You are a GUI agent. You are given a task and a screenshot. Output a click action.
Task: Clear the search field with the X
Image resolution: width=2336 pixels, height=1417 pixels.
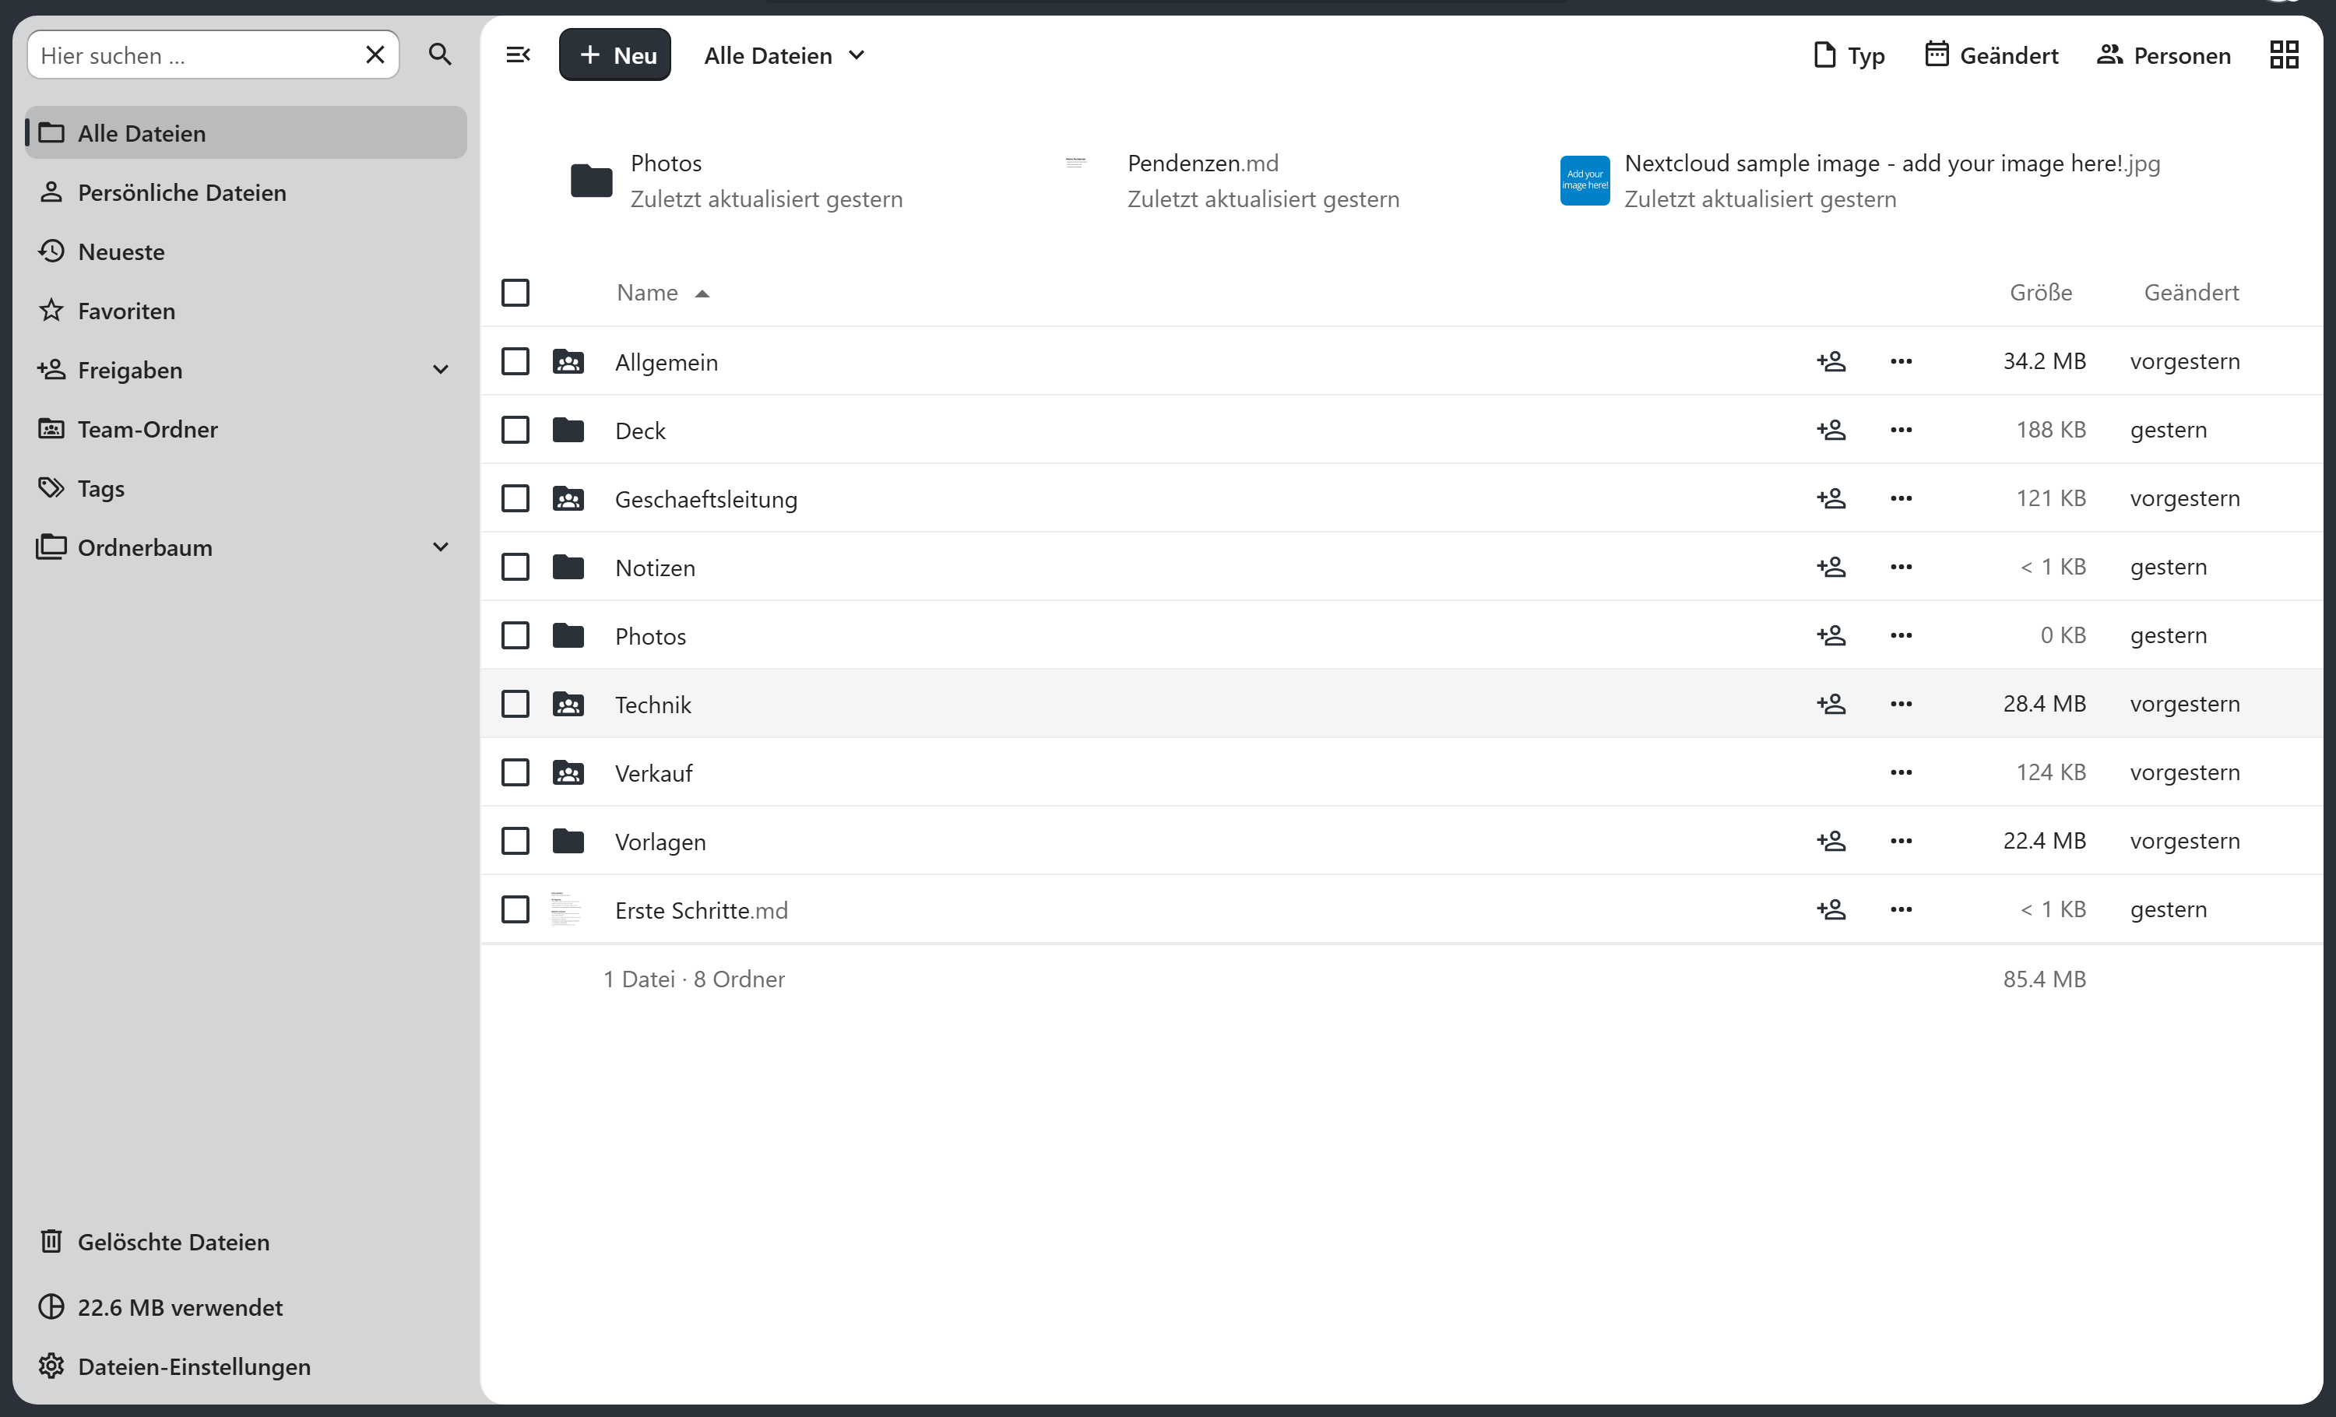point(375,55)
